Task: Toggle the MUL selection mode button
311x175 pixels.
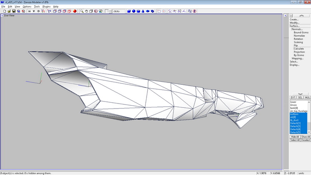Action: click(307, 97)
